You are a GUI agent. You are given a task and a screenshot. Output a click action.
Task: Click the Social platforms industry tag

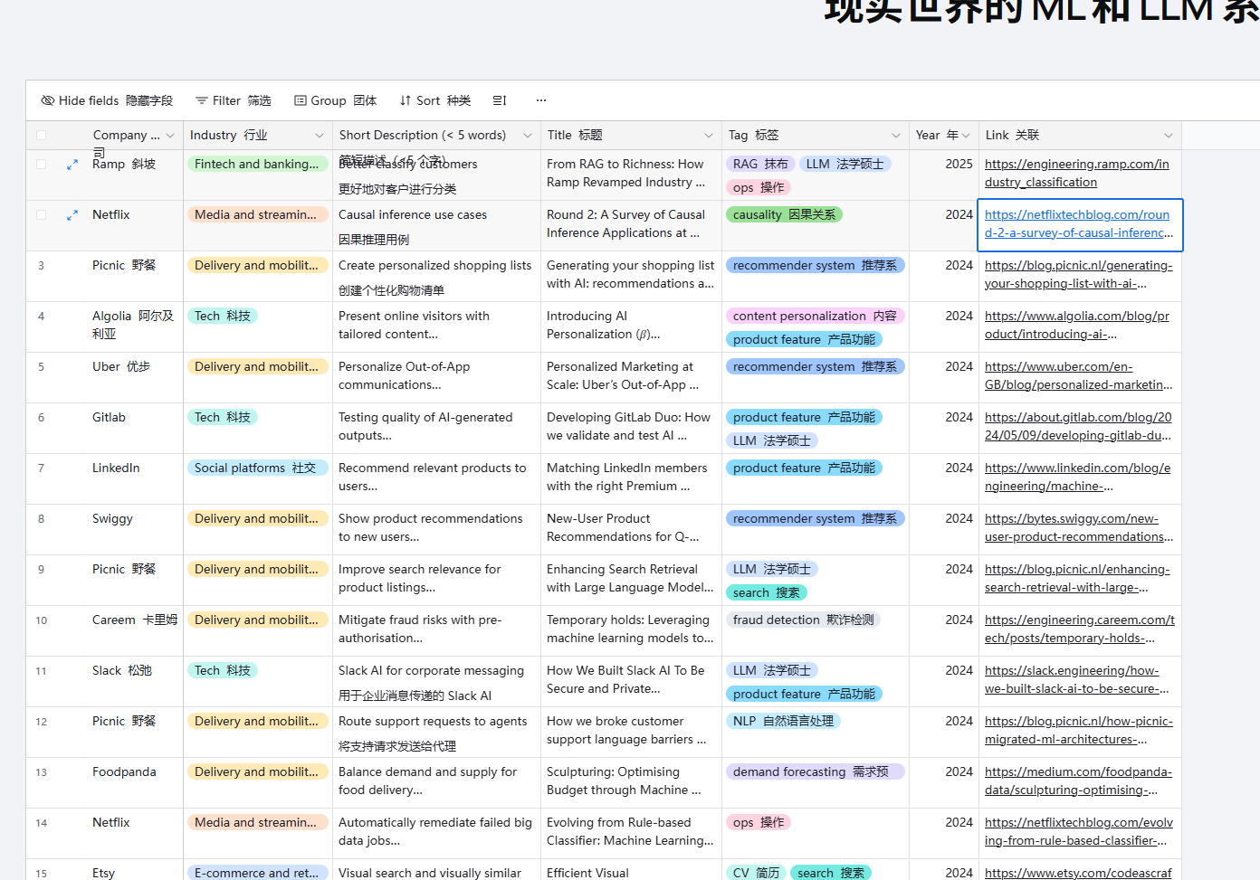coord(257,468)
